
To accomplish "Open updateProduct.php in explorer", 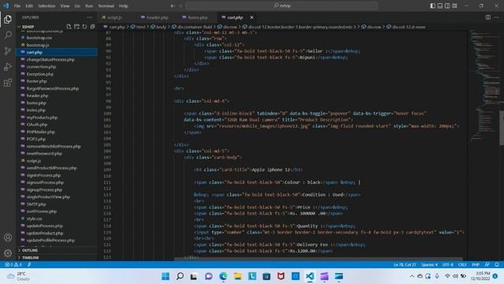I will click(57, 233).
